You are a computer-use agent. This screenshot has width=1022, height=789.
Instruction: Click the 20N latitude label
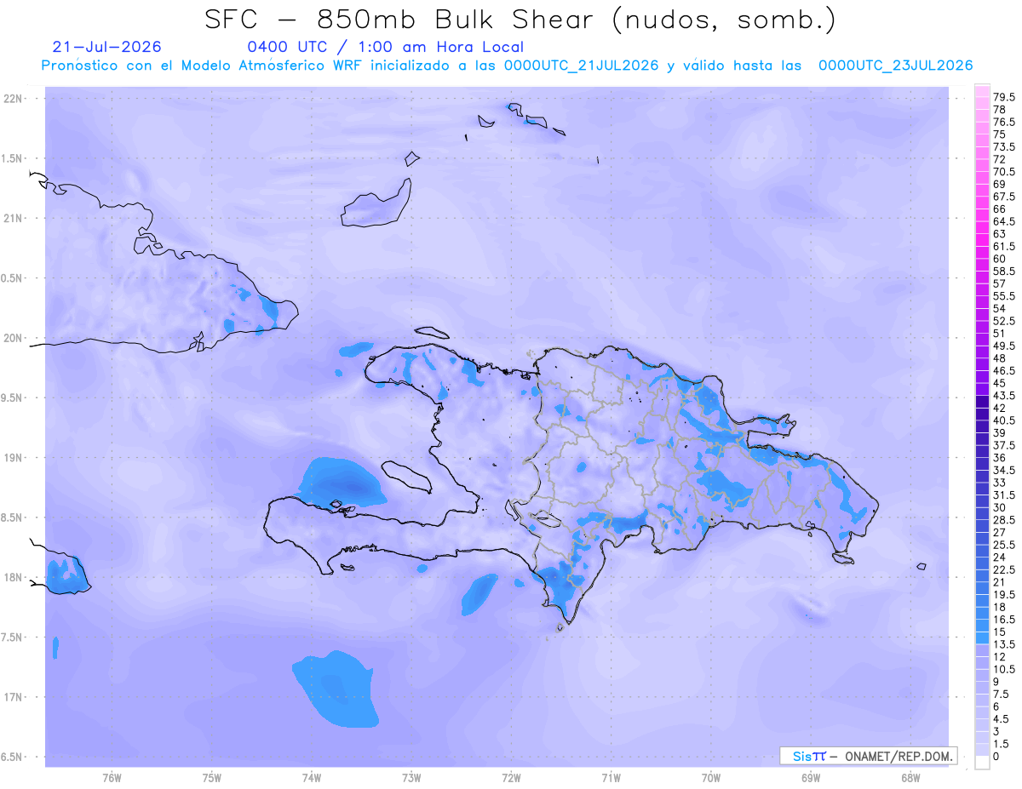(13, 338)
